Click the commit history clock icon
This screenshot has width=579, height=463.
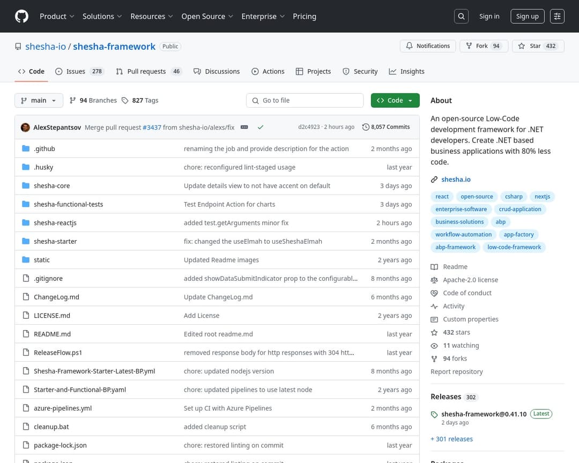coord(366,127)
